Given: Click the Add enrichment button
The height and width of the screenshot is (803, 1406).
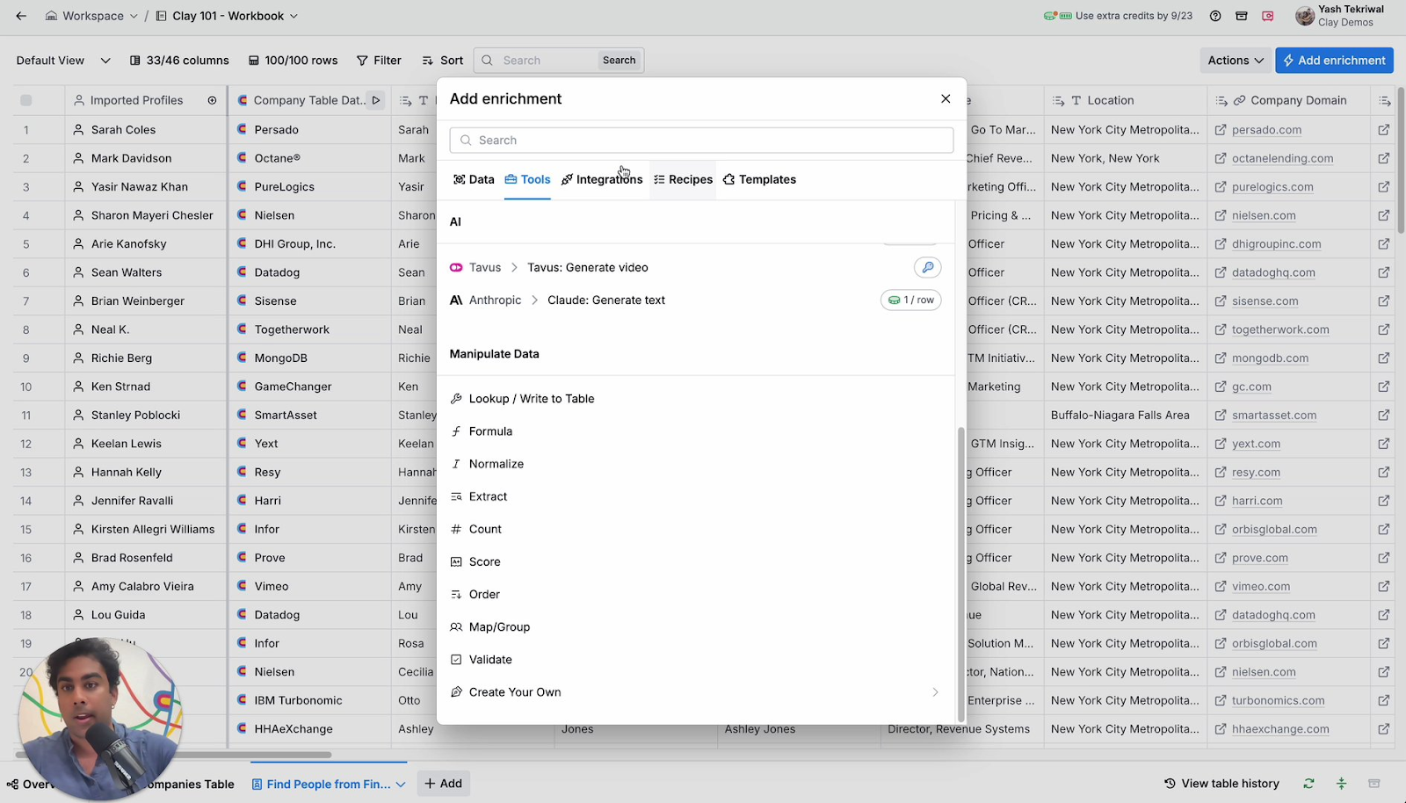Looking at the screenshot, I should pos(1334,61).
